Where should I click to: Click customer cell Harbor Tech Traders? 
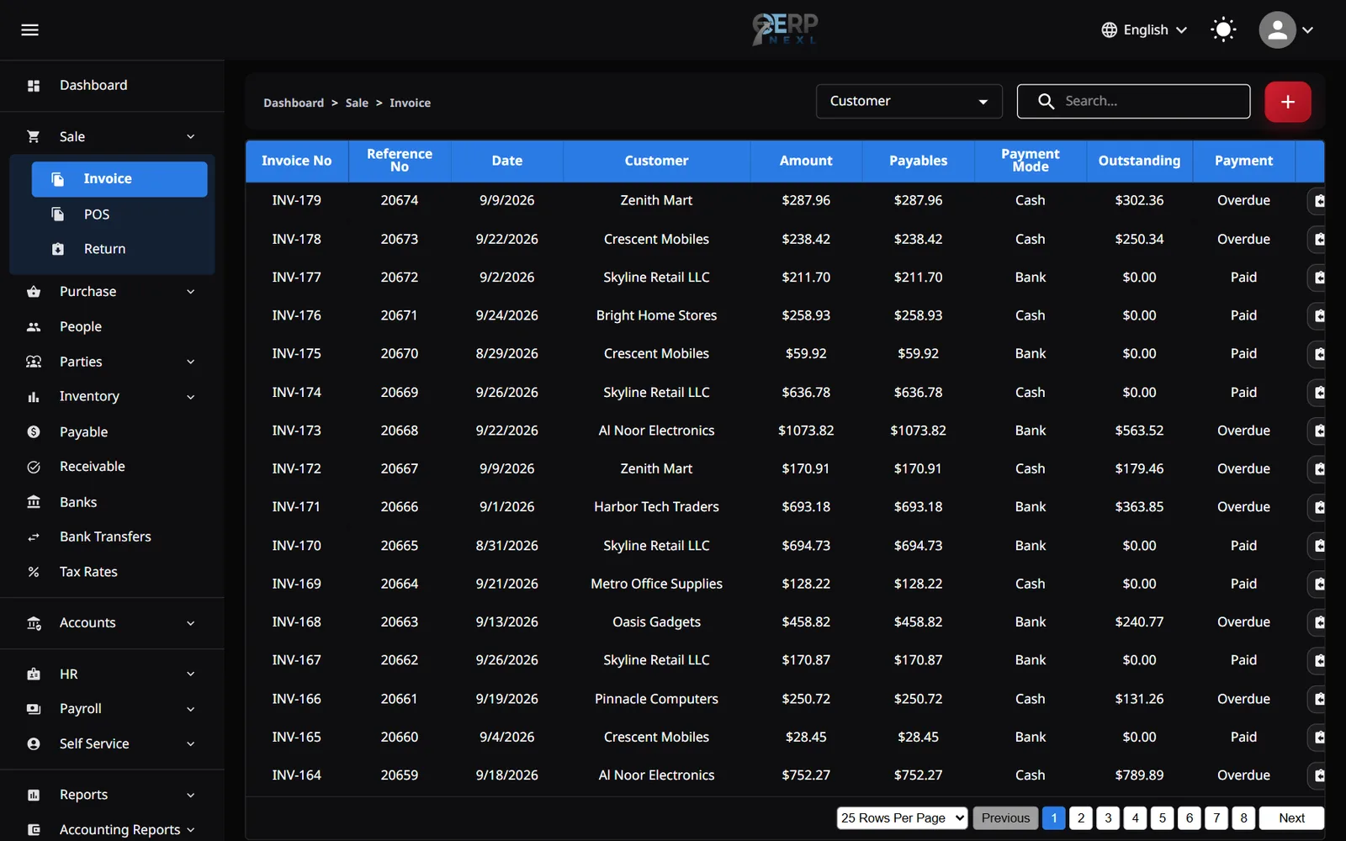coord(656,507)
